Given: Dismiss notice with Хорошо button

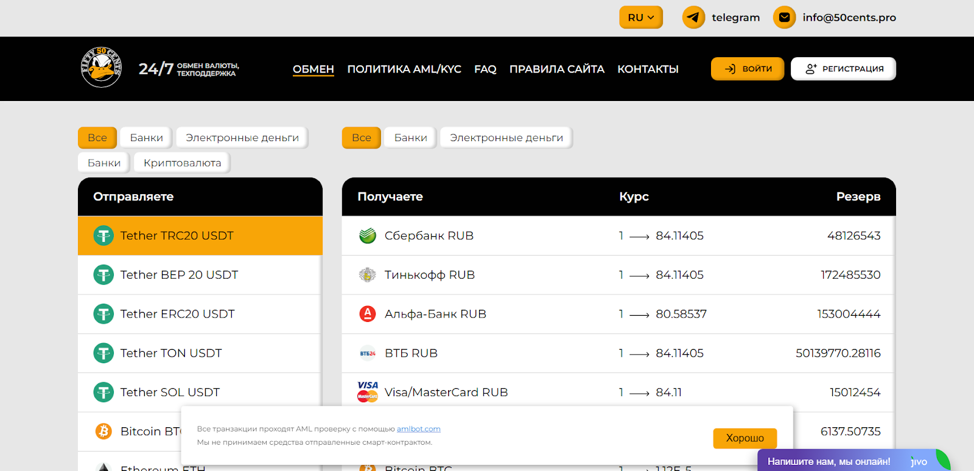Looking at the screenshot, I should 745,438.
